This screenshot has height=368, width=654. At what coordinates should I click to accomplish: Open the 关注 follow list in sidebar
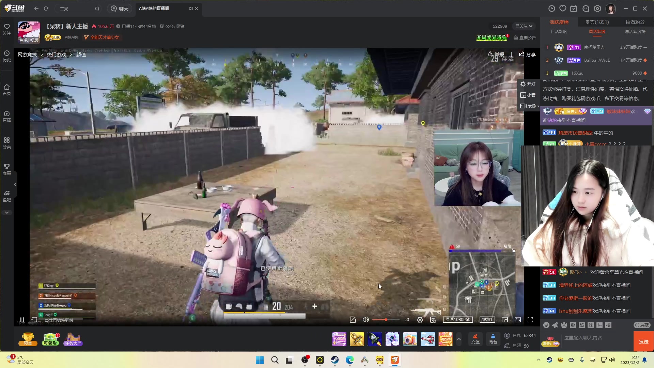tap(7, 29)
